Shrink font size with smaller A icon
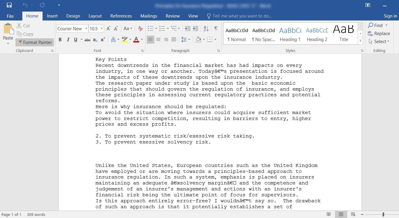The width and height of the screenshot is (399, 218). [116, 29]
